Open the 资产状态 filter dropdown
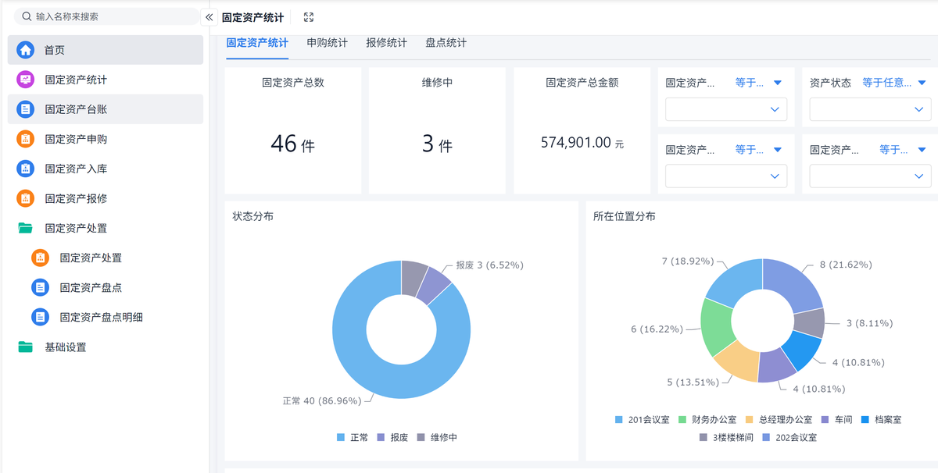Viewport: 938px width, 473px height. 869,108
